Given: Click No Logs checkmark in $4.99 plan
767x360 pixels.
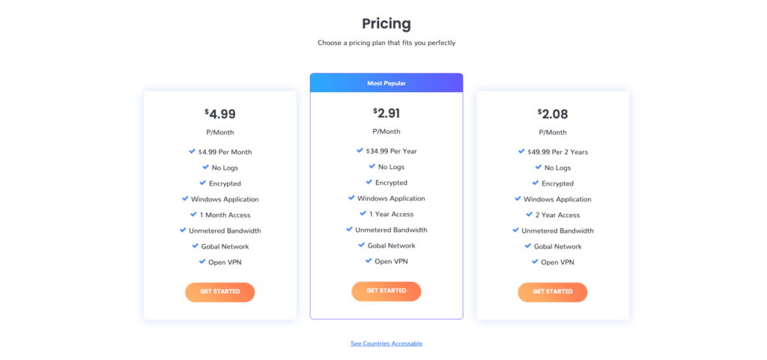Looking at the screenshot, I should pyautogui.click(x=206, y=167).
